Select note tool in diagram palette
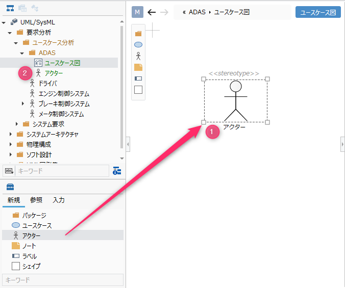 click(138, 67)
